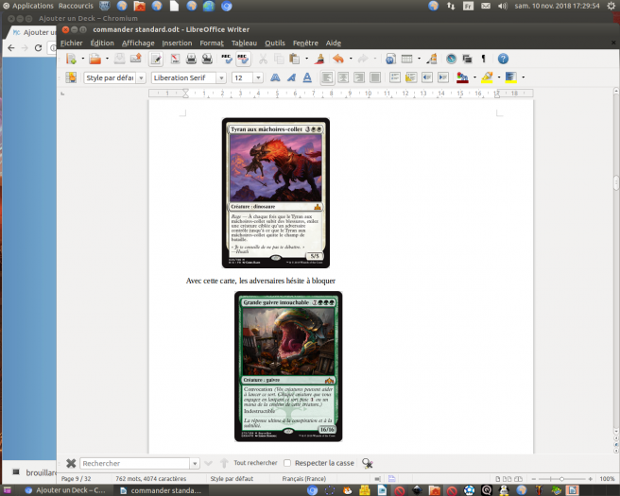Close the find toolbar with the X button

70,463
